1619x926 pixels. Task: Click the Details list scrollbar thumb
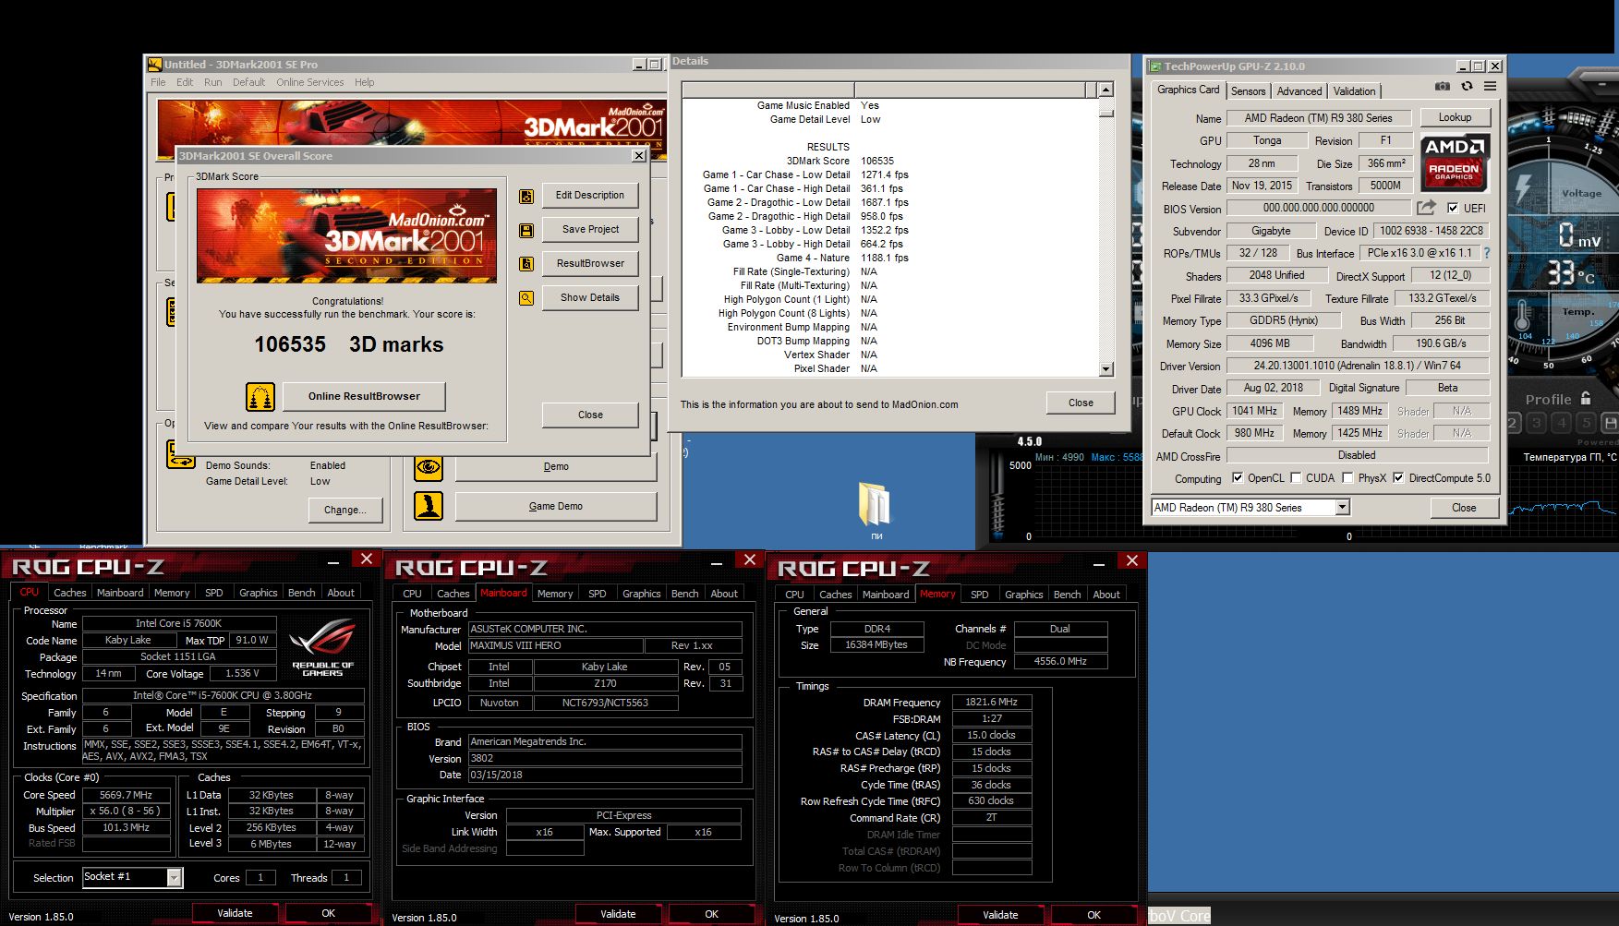1106,113
